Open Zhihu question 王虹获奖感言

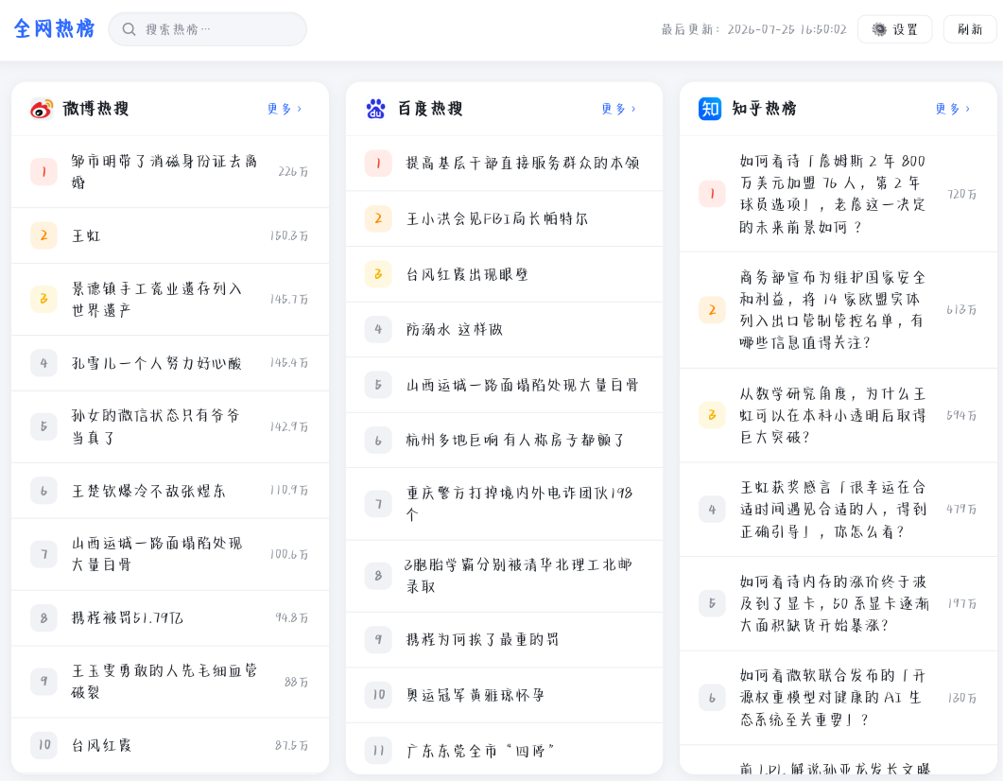coord(838,509)
